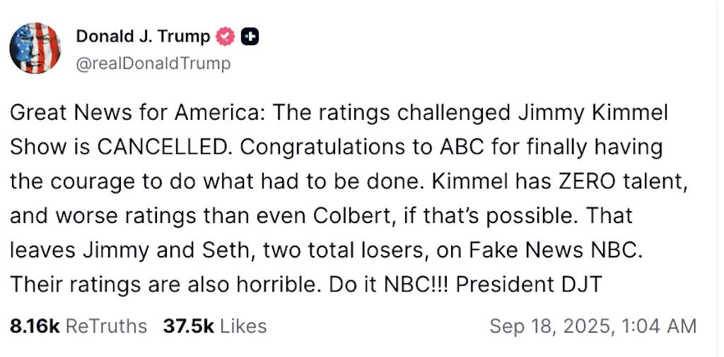This screenshot has height=357, width=724.
Task: Open the 37.5k Likes count
Action: tap(188, 326)
